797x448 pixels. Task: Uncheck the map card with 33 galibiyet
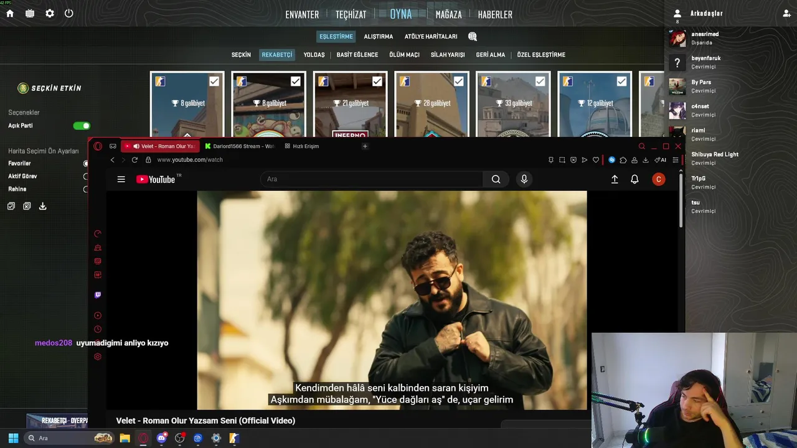coord(540,82)
